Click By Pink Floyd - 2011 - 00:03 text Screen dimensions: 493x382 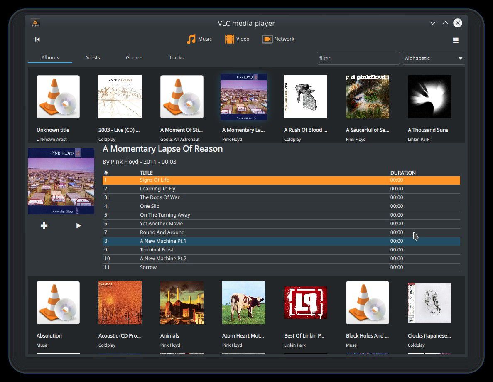tap(139, 162)
